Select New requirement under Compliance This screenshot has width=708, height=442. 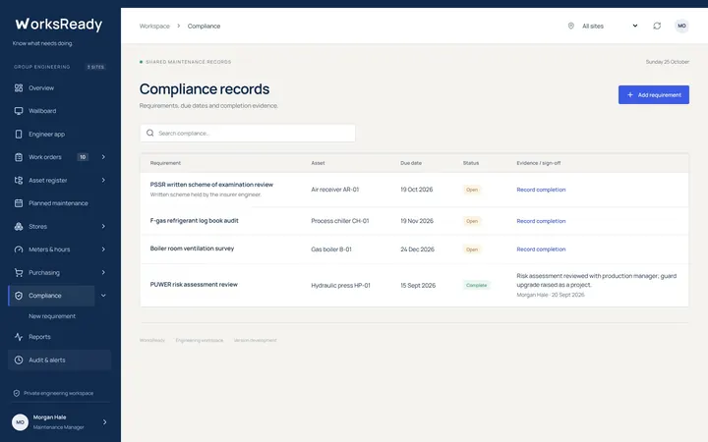52,316
